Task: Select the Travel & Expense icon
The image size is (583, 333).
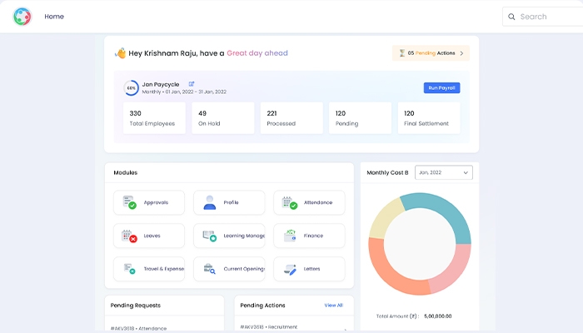Action: pos(129,269)
